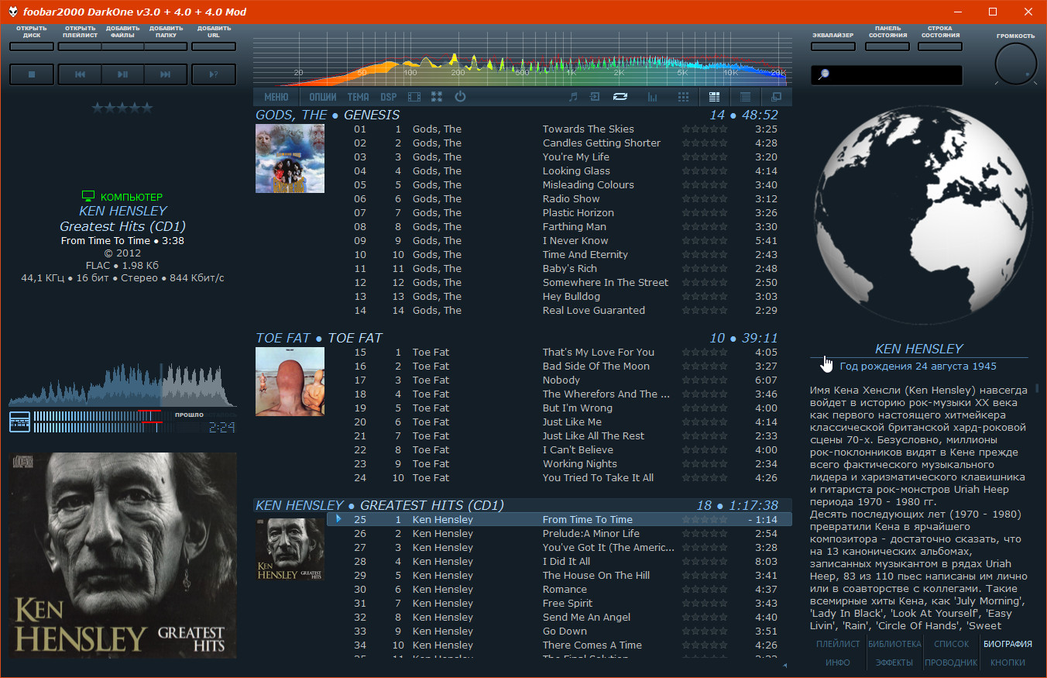
Task: Click the random playback button
Action: pyautogui.click(x=213, y=74)
